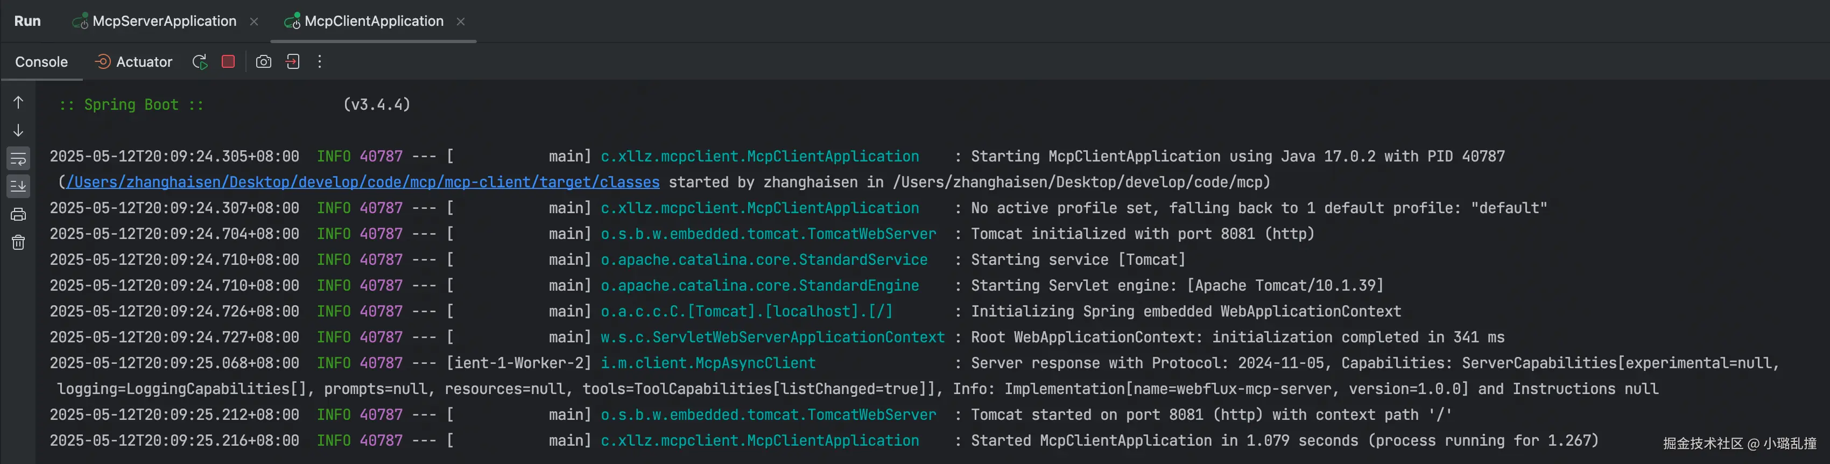Viewport: 1830px width, 464px height.
Task: Rerun the McpClientApplication
Action: pos(200,62)
